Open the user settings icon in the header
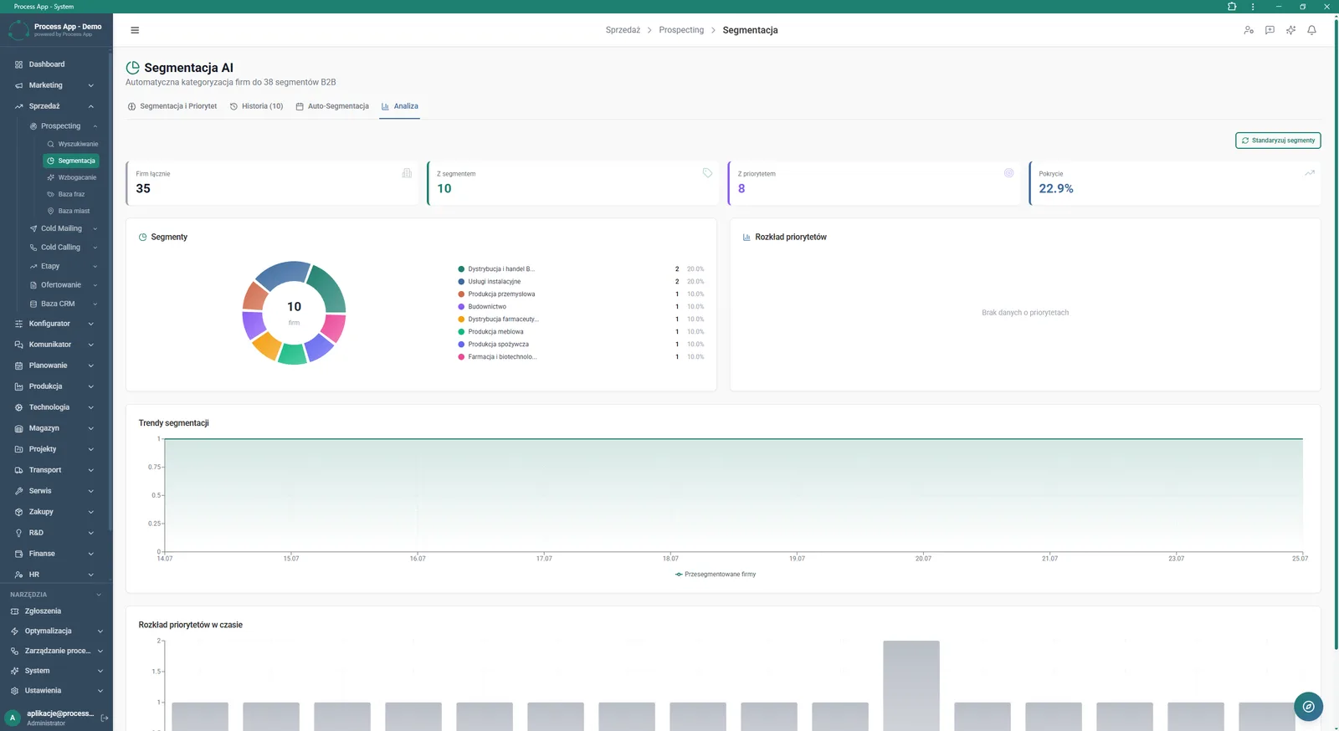Viewport: 1339px width, 731px height. coord(1249,30)
